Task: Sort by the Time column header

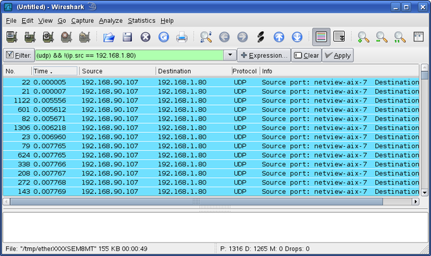Action: tap(55, 71)
